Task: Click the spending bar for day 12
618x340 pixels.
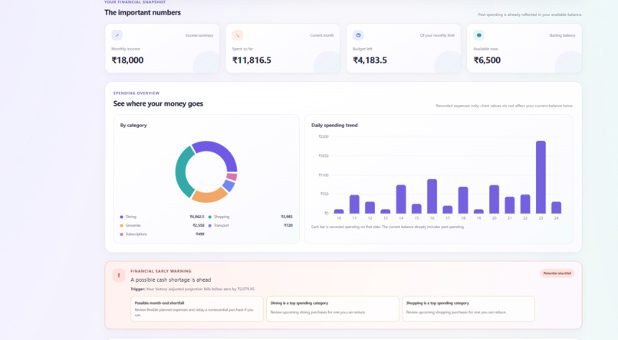Action: click(370, 208)
